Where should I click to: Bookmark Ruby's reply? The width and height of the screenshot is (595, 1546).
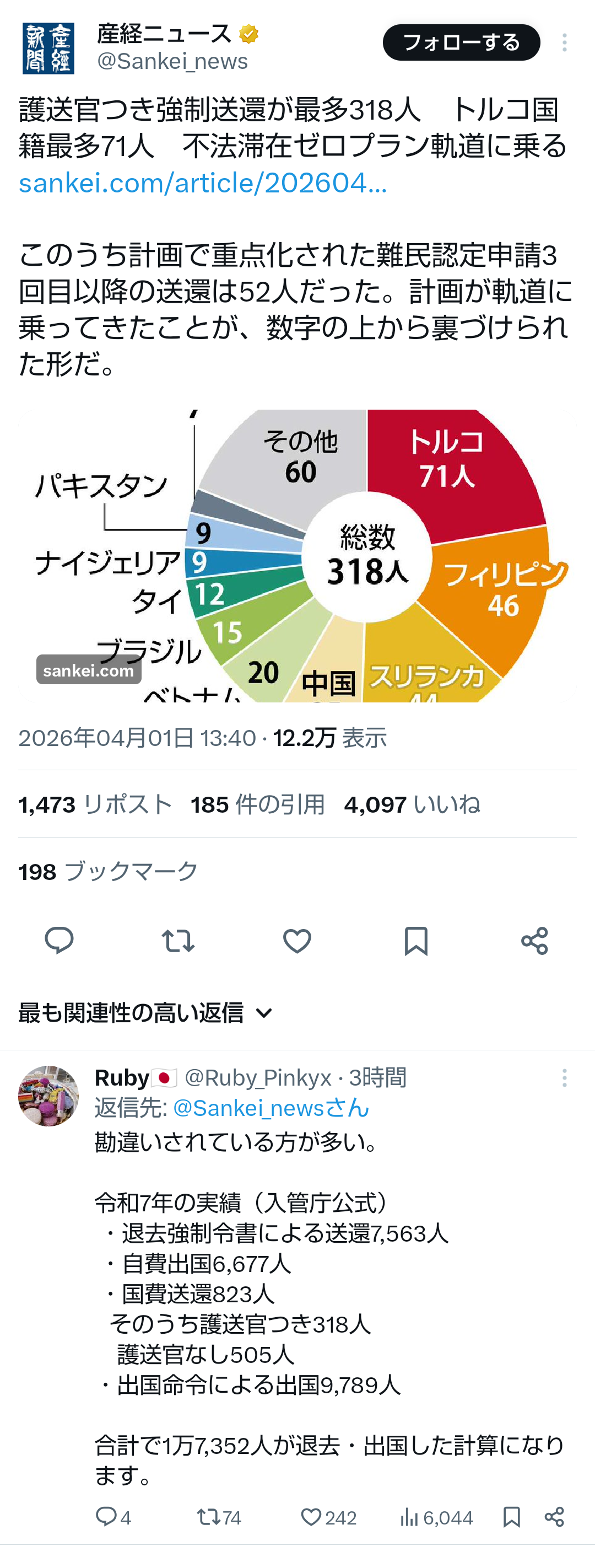pos(511,1517)
